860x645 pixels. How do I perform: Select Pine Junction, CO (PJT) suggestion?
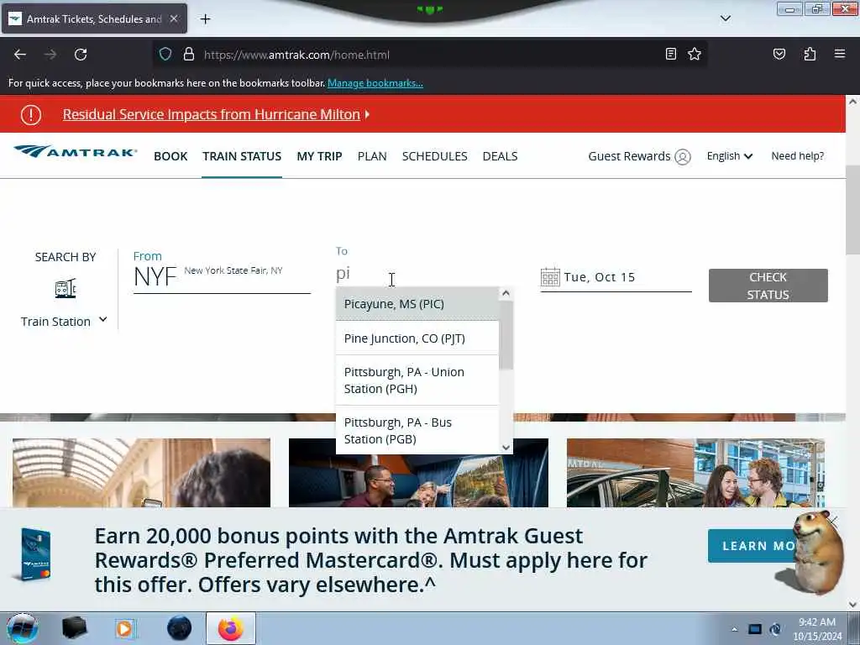pyautogui.click(x=417, y=338)
